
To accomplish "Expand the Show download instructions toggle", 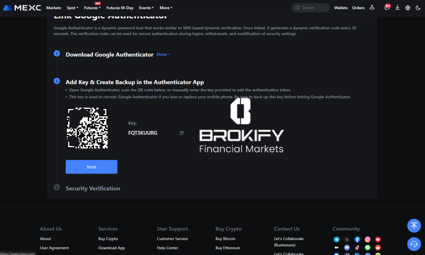I will pyautogui.click(x=163, y=54).
